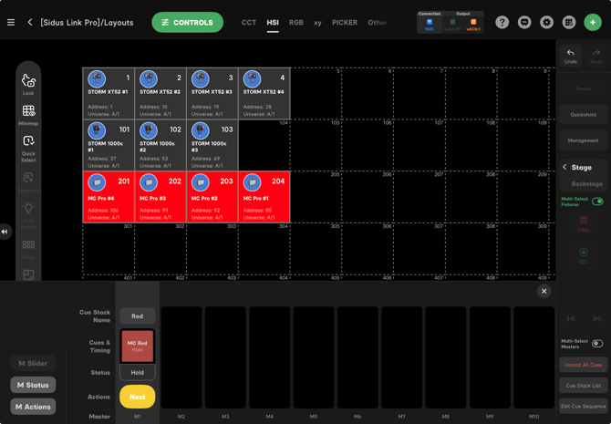This screenshot has width=611, height=424.
Task: Activate the Quick Select tool
Action: click(28, 145)
